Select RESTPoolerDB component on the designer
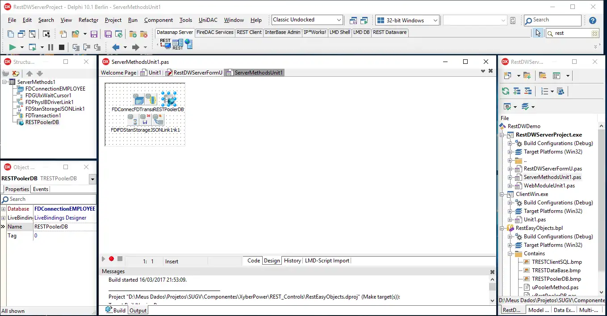 tap(169, 99)
